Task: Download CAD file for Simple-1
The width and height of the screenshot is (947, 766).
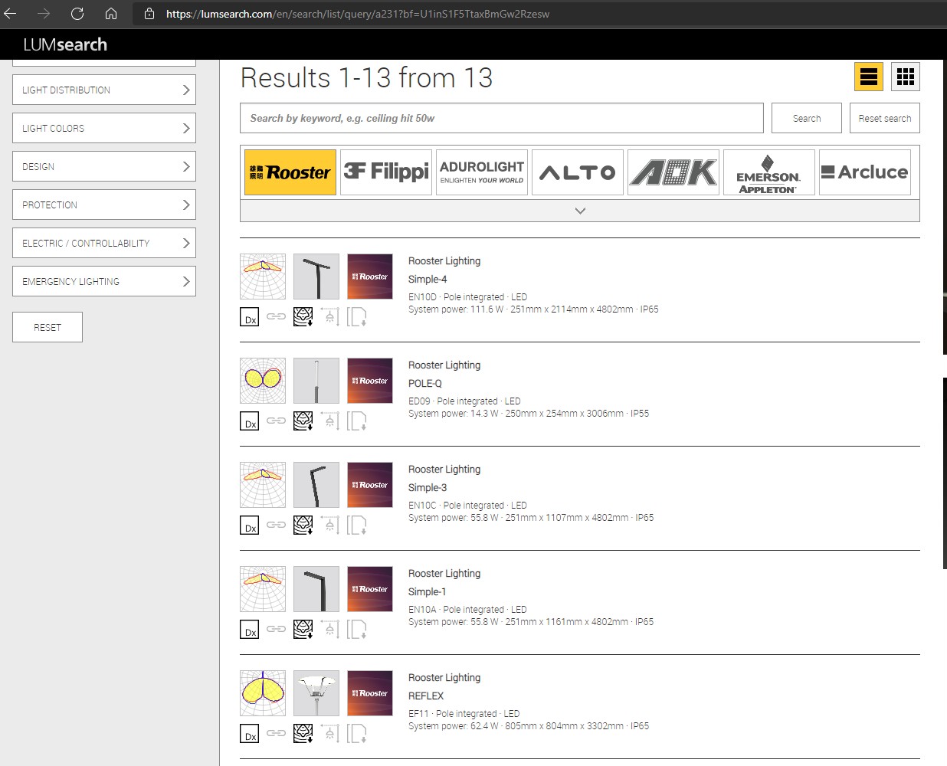Action: pyautogui.click(x=357, y=630)
